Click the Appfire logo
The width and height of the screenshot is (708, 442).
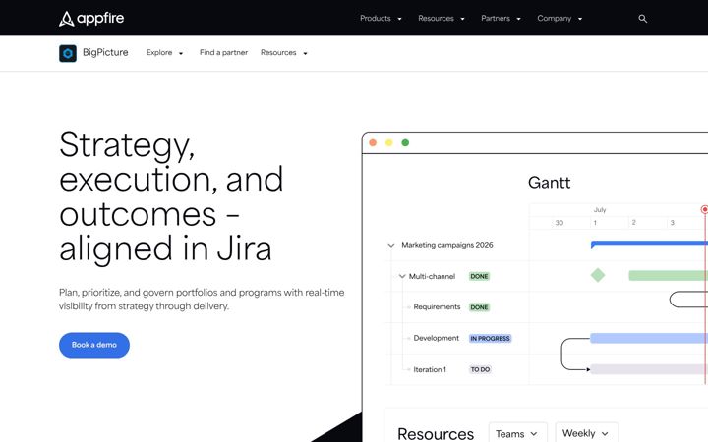91,18
